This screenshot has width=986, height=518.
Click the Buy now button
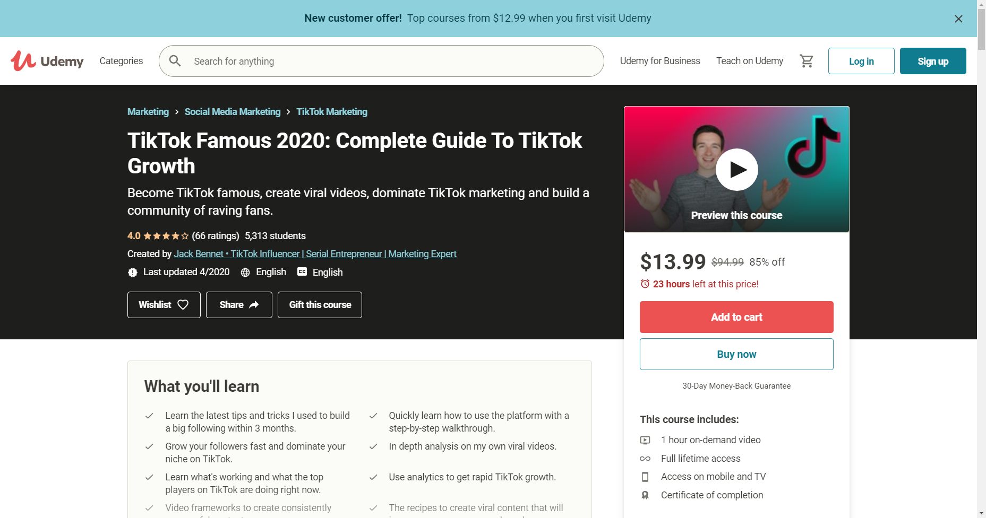pos(736,354)
